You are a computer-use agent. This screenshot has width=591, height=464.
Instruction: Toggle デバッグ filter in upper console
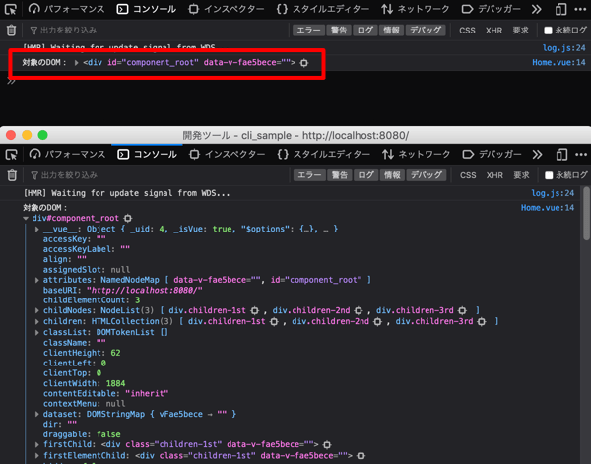coord(426,31)
